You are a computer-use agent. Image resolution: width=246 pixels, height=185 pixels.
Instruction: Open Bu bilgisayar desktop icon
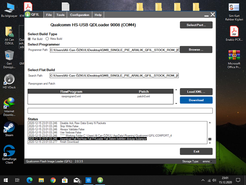[9, 10]
